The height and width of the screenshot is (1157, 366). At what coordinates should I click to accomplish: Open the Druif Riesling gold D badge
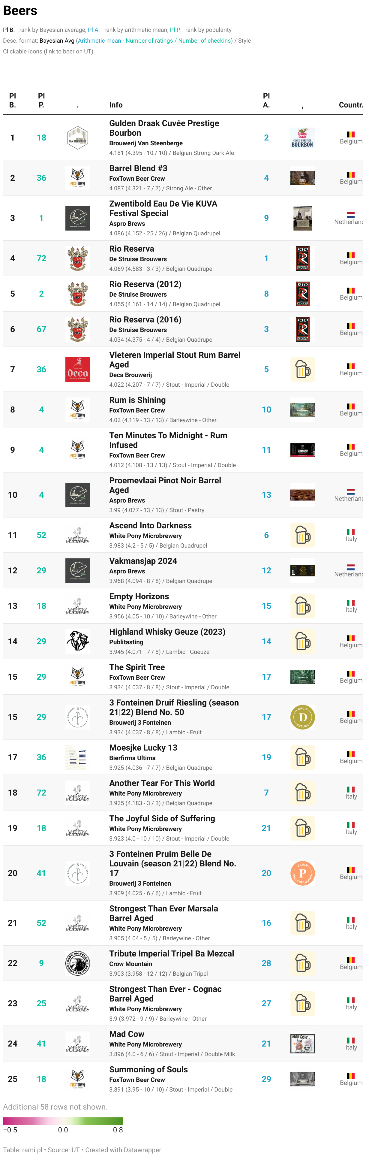coord(302,717)
